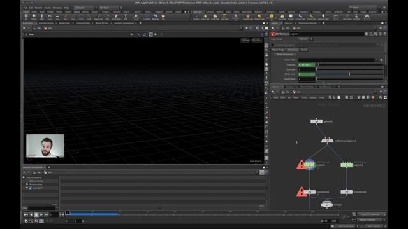Open the network editor Tools menu

tap(303, 97)
